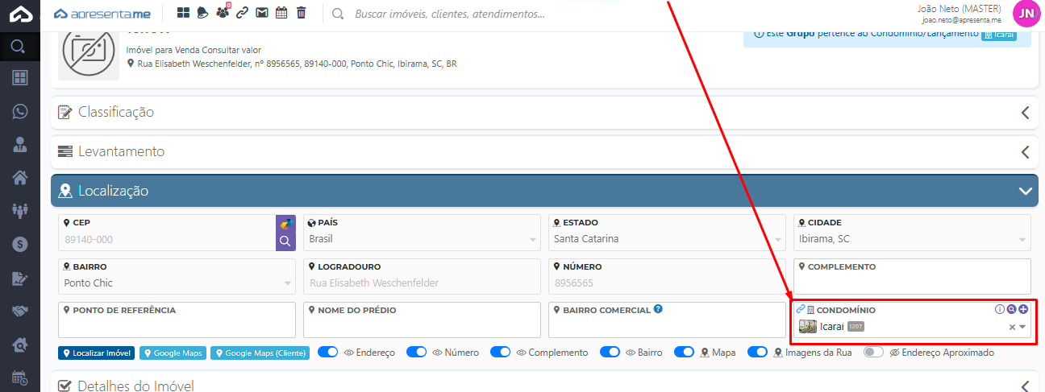Disable the Imagens da Rua switch
The image size is (1045, 392).
click(x=757, y=353)
